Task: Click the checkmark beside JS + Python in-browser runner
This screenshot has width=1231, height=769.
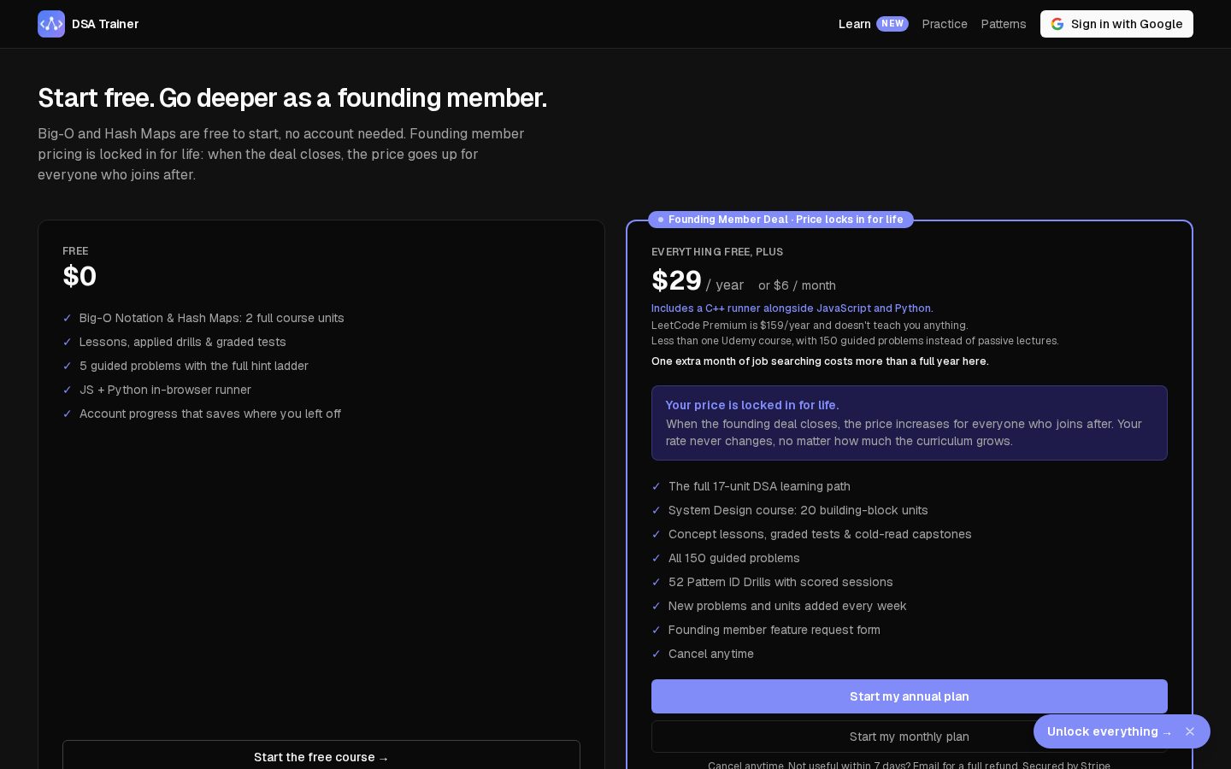Action: tap(68, 390)
